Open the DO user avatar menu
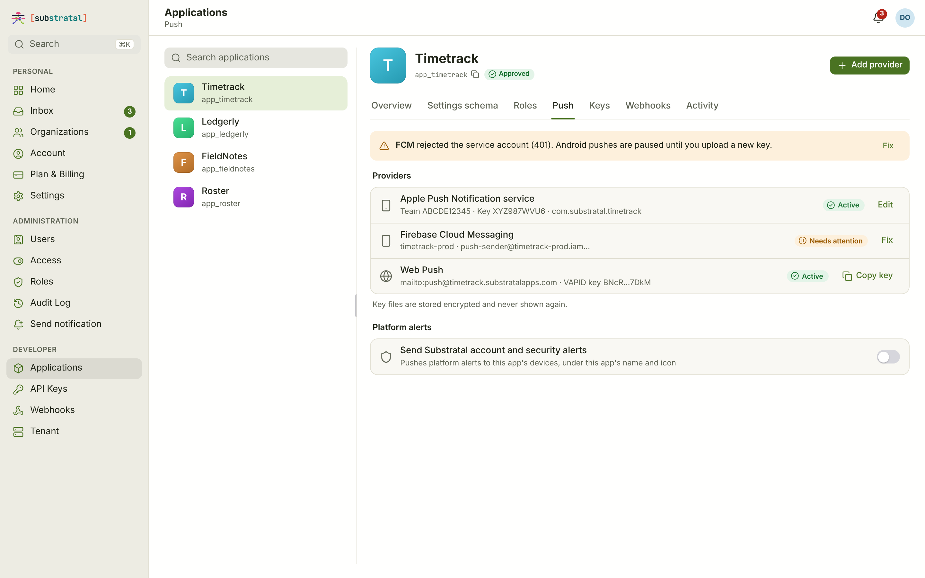 [x=905, y=18]
